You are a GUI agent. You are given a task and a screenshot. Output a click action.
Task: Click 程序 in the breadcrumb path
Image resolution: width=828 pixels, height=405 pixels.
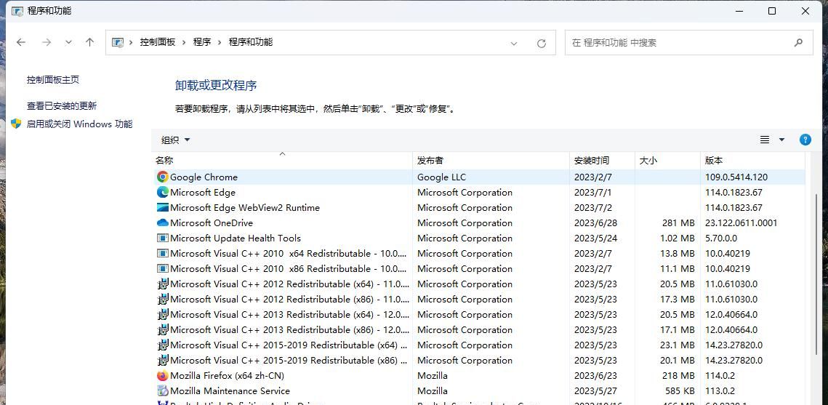[202, 42]
